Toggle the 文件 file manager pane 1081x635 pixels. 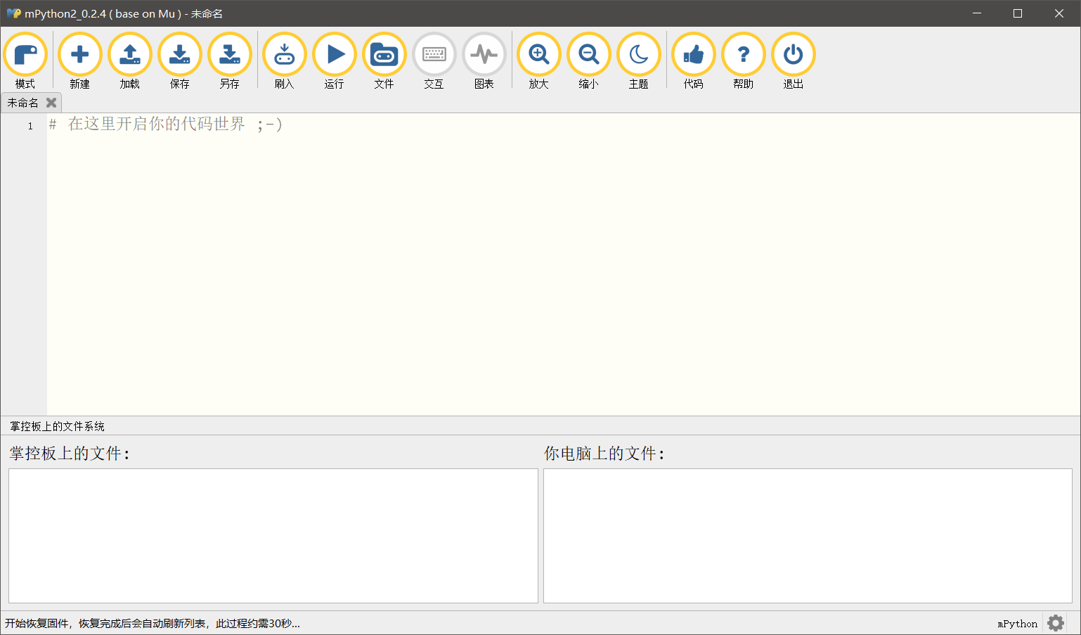[384, 61]
